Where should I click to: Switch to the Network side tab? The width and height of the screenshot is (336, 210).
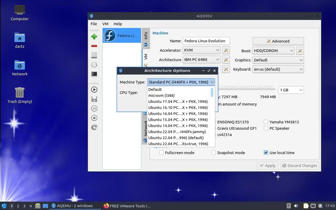click(146, 131)
